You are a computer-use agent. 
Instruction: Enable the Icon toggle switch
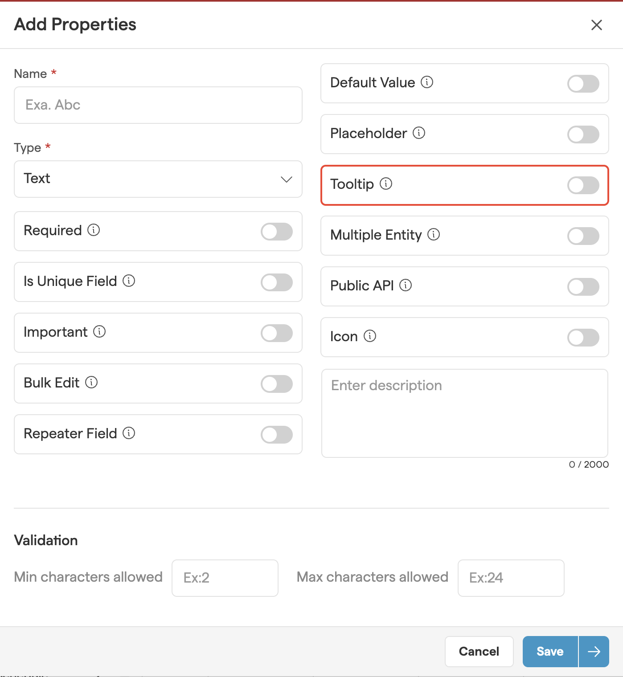[x=583, y=338]
